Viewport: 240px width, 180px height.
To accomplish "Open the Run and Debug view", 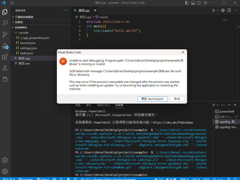I will pos(5,46).
